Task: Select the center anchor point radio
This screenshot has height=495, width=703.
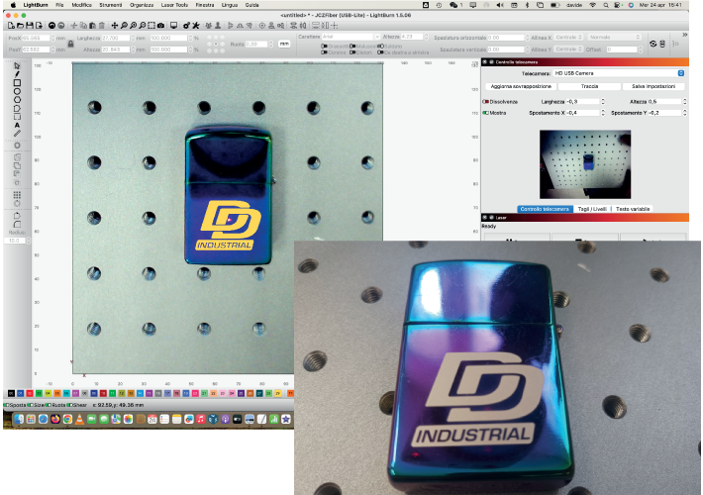Action: coord(216,44)
